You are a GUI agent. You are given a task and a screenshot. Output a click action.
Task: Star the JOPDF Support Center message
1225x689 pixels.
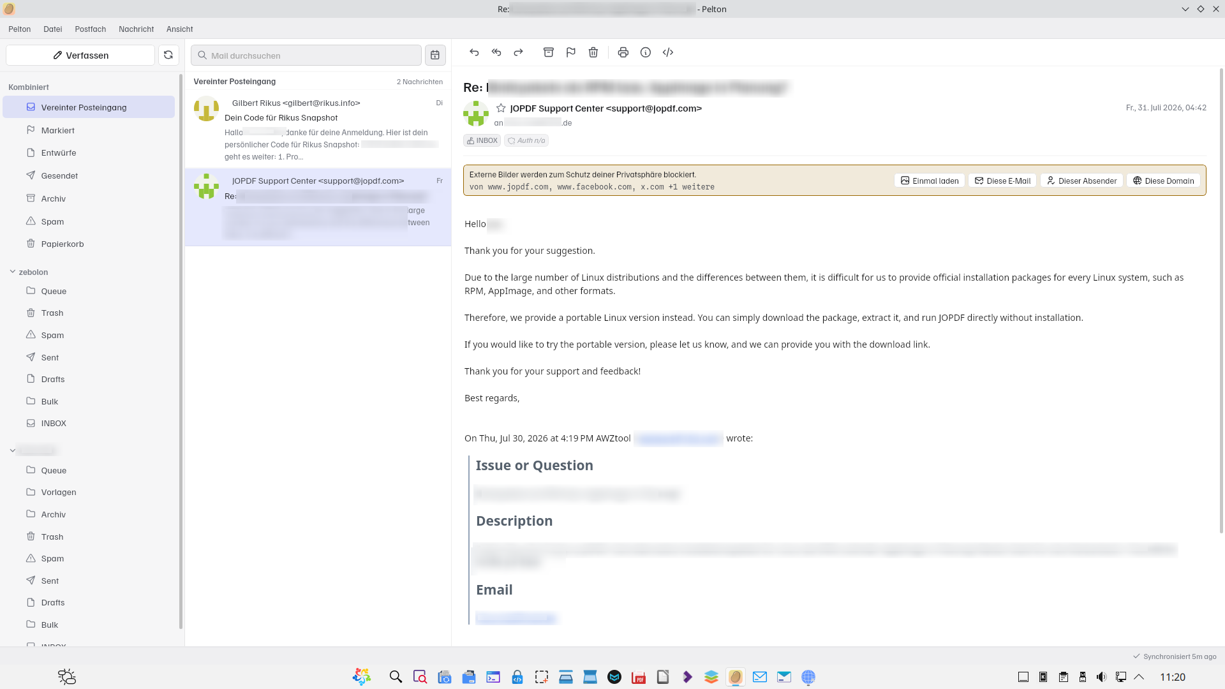pos(501,108)
